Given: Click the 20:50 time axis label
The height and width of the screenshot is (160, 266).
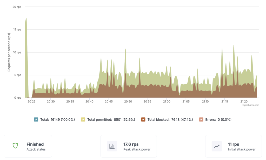Looking at the screenshot, I should click(128, 101).
